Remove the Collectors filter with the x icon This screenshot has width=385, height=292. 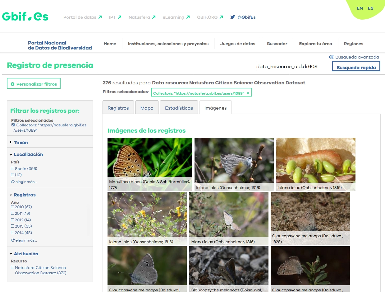(x=248, y=93)
